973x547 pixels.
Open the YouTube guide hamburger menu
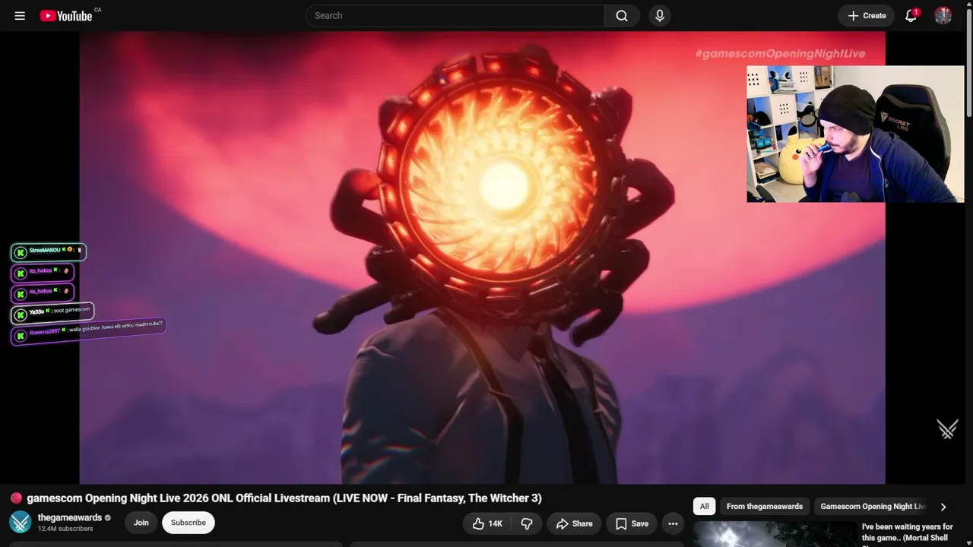[x=20, y=15]
